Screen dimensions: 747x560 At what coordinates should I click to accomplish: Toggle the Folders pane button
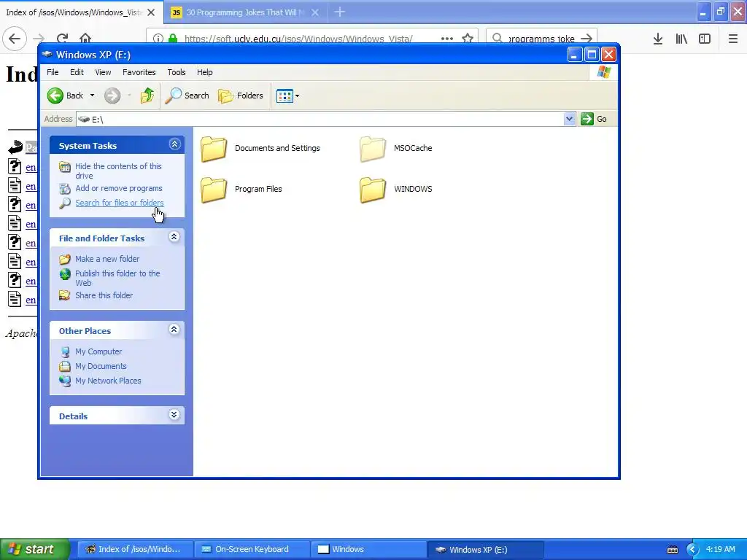[241, 96]
